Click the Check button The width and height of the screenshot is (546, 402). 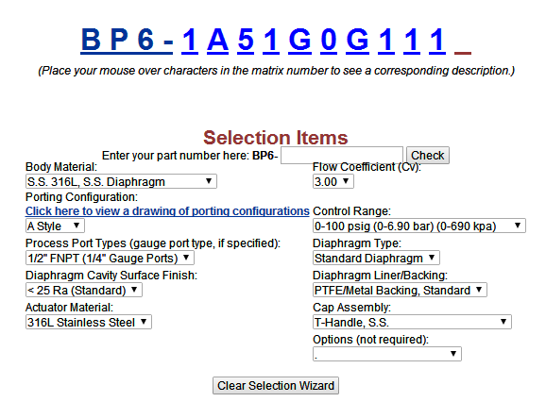pos(428,155)
